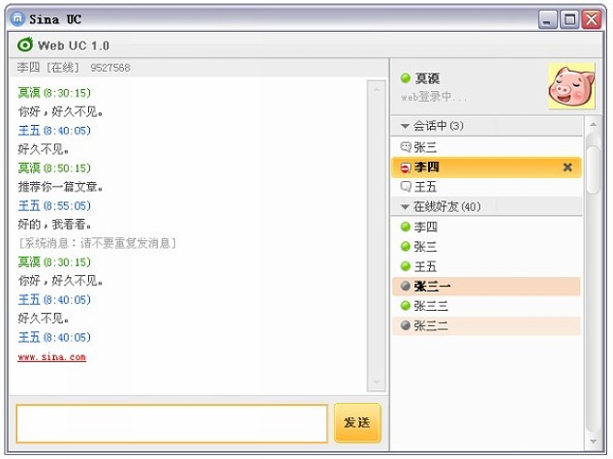Close the Sina UC window
This screenshot has width=613, height=459.
click(x=592, y=19)
